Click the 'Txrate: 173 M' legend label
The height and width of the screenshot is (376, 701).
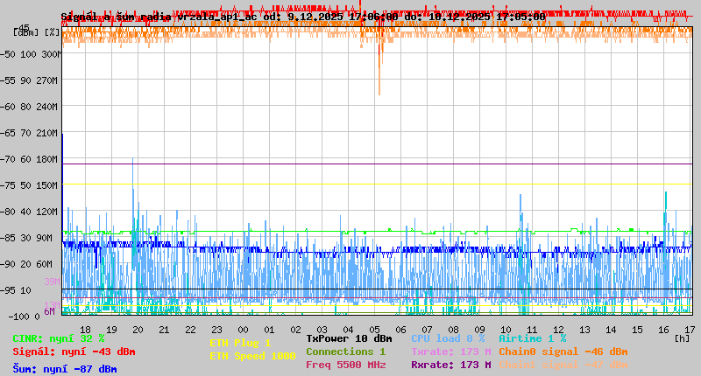(x=451, y=352)
